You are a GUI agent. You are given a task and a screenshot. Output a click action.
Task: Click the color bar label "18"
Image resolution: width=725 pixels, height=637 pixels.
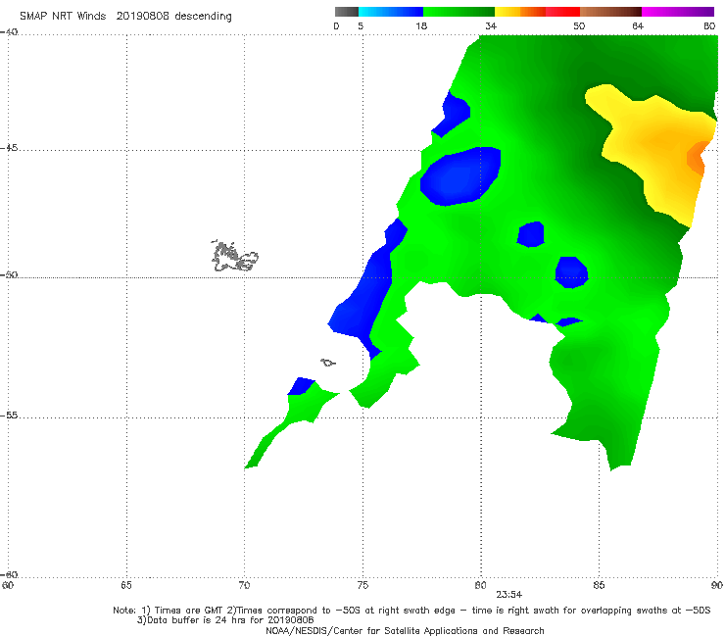[421, 25]
